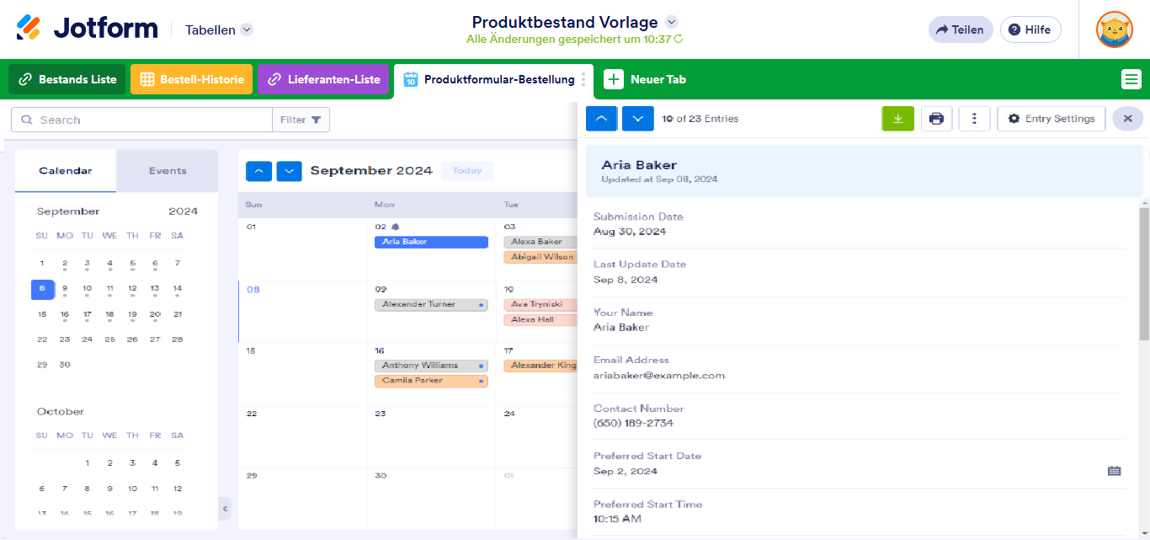Switch sidebar to Calendar view

pos(66,171)
